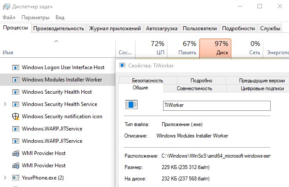Click the description value in TiWorker properties
289x187 pixels.
[x=192, y=136]
